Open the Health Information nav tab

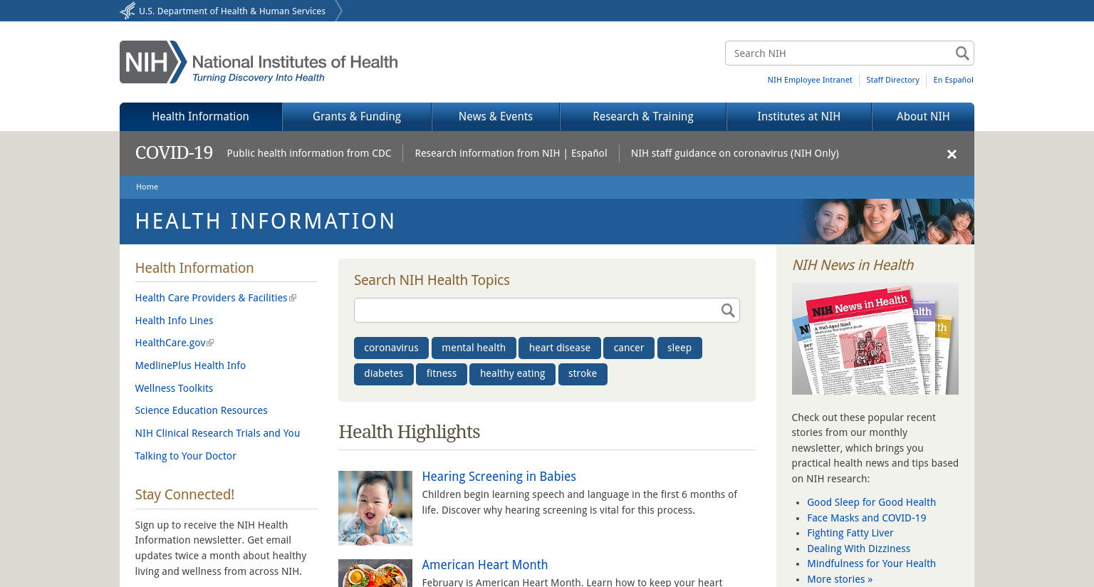pos(201,117)
